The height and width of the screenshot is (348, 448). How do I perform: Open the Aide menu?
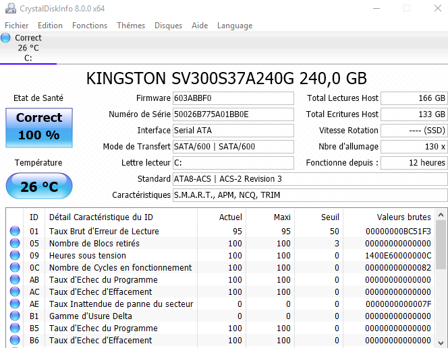coord(200,26)
